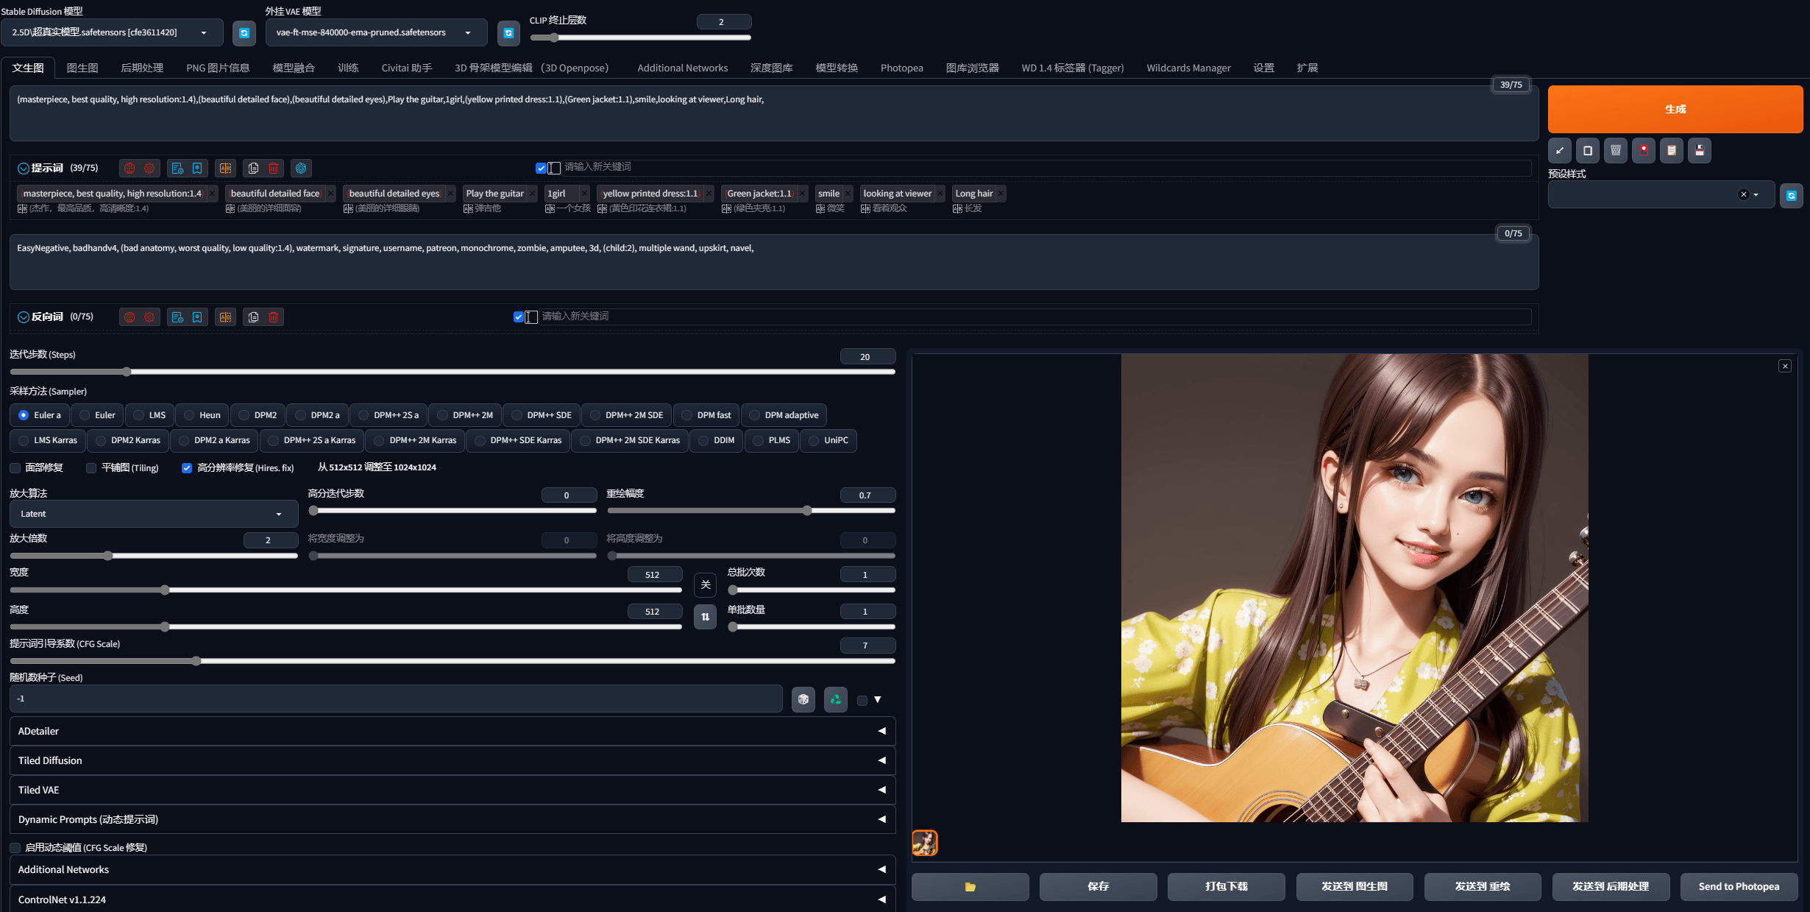The height and width of the screenshot is (912, 1810).
Task: Refresh the preset styles list
Action: (1792, 195)
